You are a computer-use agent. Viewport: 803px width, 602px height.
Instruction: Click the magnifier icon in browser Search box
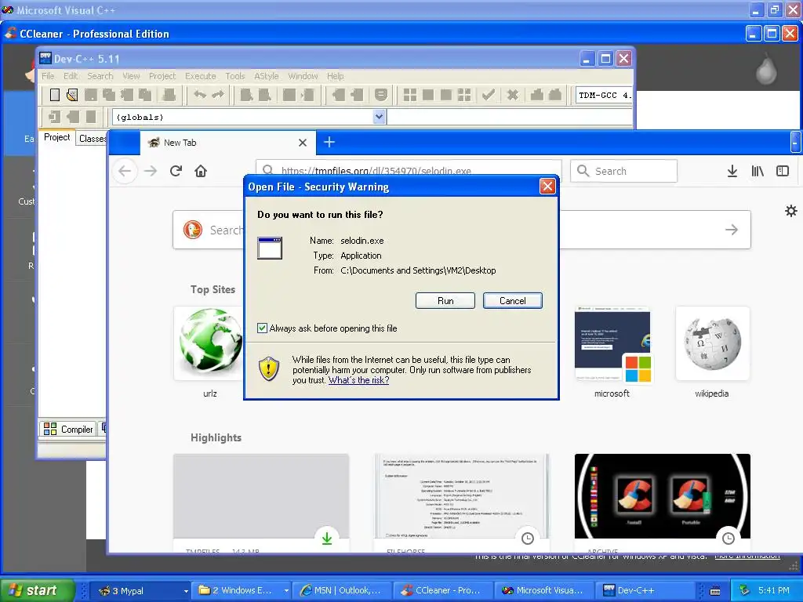pos(583,170)
